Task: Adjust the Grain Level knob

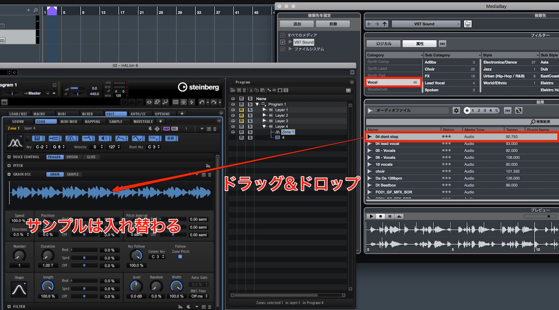Action: [136, 287]
